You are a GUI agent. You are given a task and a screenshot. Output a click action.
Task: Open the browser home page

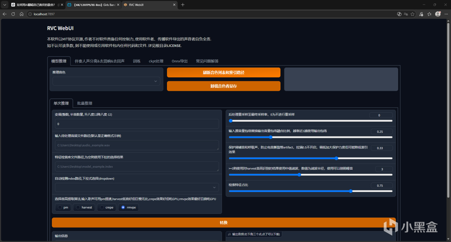tap(21, 14)
